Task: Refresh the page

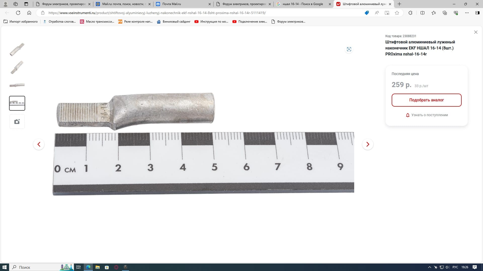Action: pyautogui.click(x=18, y=13)
